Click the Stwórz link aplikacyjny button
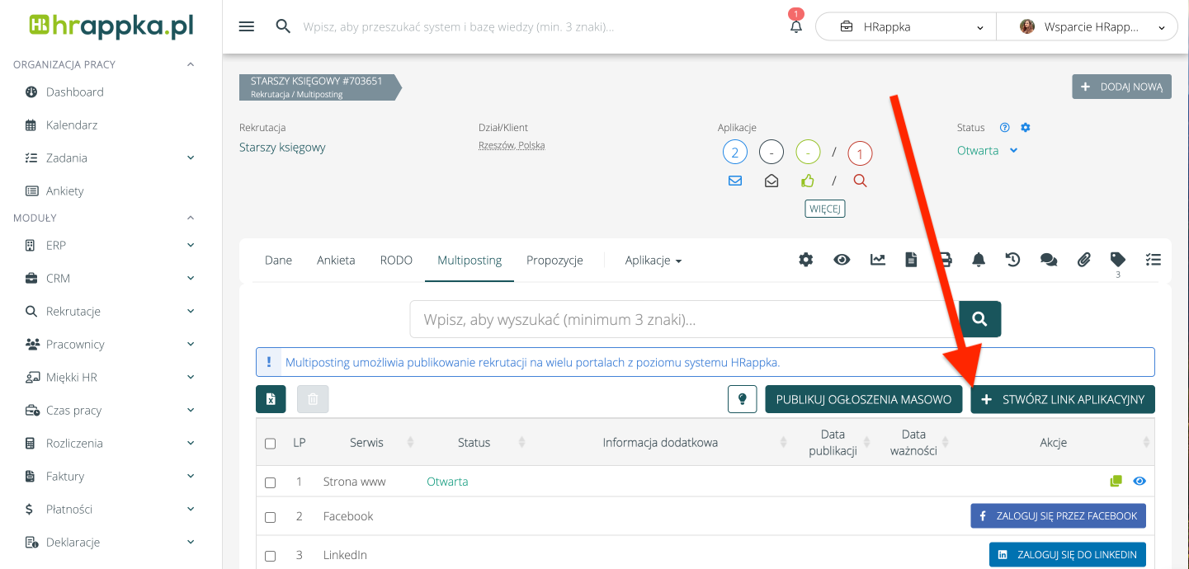 click(1062, 399)
